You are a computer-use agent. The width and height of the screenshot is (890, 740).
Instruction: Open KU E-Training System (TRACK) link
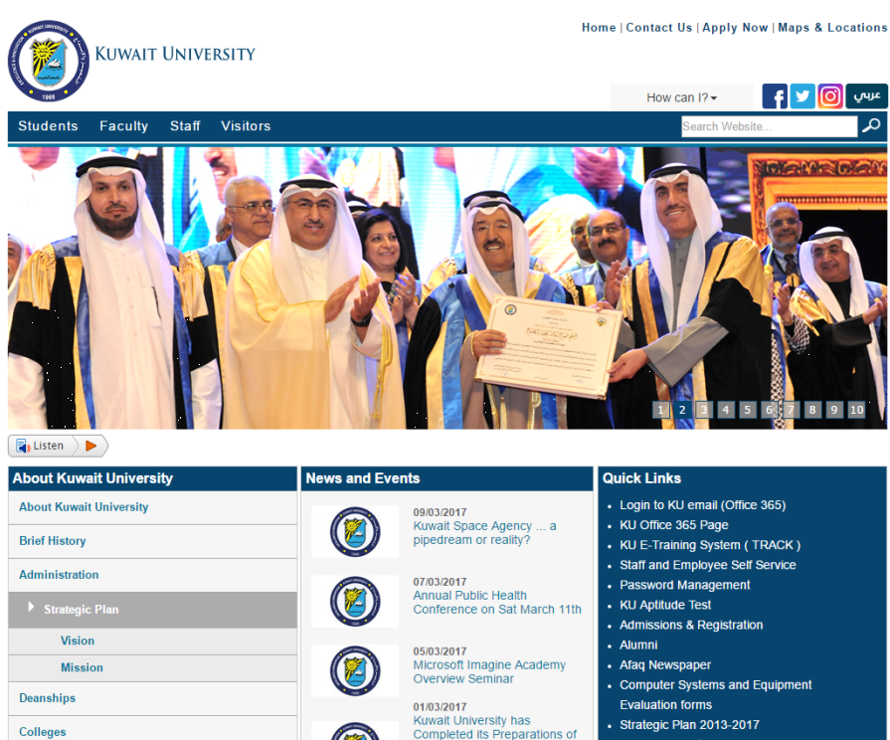(x=710, y=545)
